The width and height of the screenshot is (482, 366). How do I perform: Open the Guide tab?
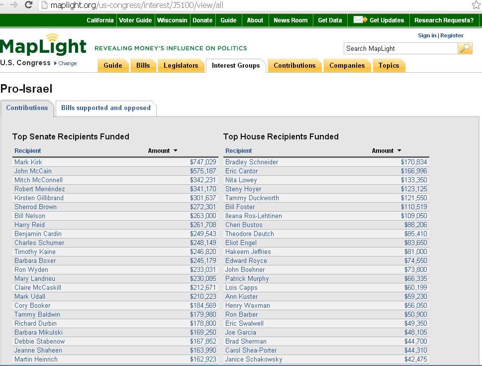pyautogui.click(x=113, y=66)
